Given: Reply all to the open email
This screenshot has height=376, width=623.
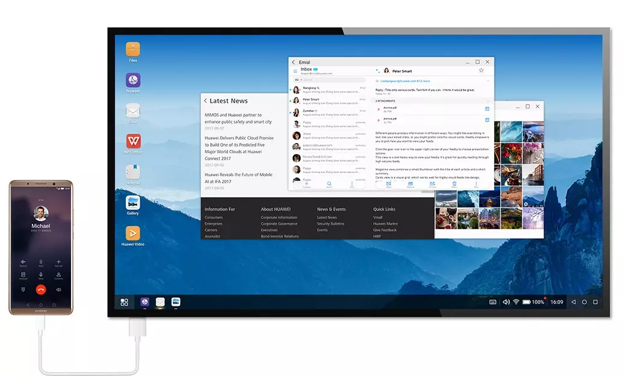Looking at the screenshot, I should pos(411,184).
